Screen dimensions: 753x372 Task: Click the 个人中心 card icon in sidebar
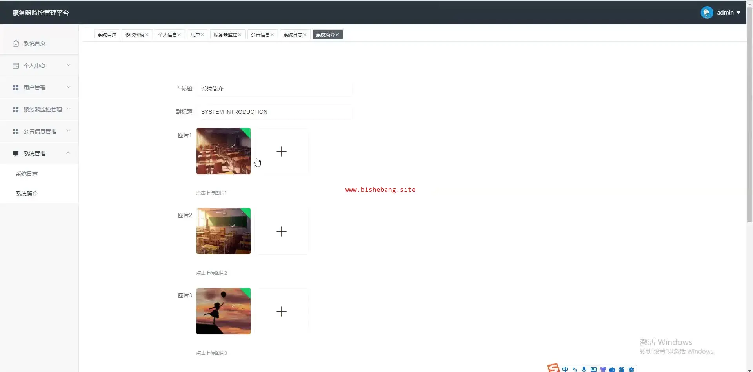point(16,66)
